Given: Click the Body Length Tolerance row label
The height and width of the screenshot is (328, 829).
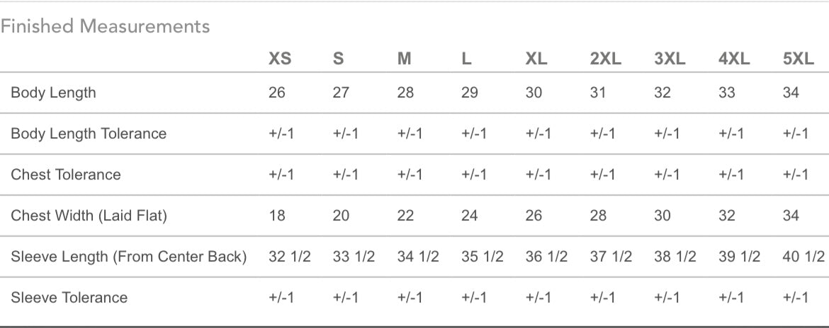Looking at the screenshot, I should 89,134.
